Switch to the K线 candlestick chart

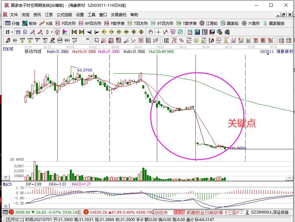(46, 23)
